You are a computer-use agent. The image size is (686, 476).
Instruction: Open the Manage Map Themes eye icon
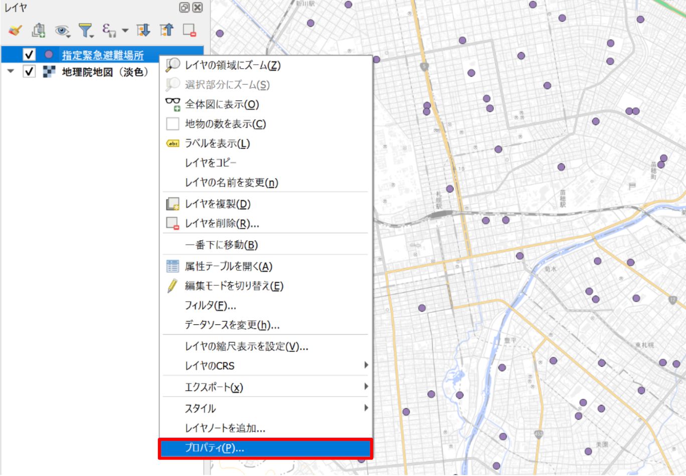point(62,31)
